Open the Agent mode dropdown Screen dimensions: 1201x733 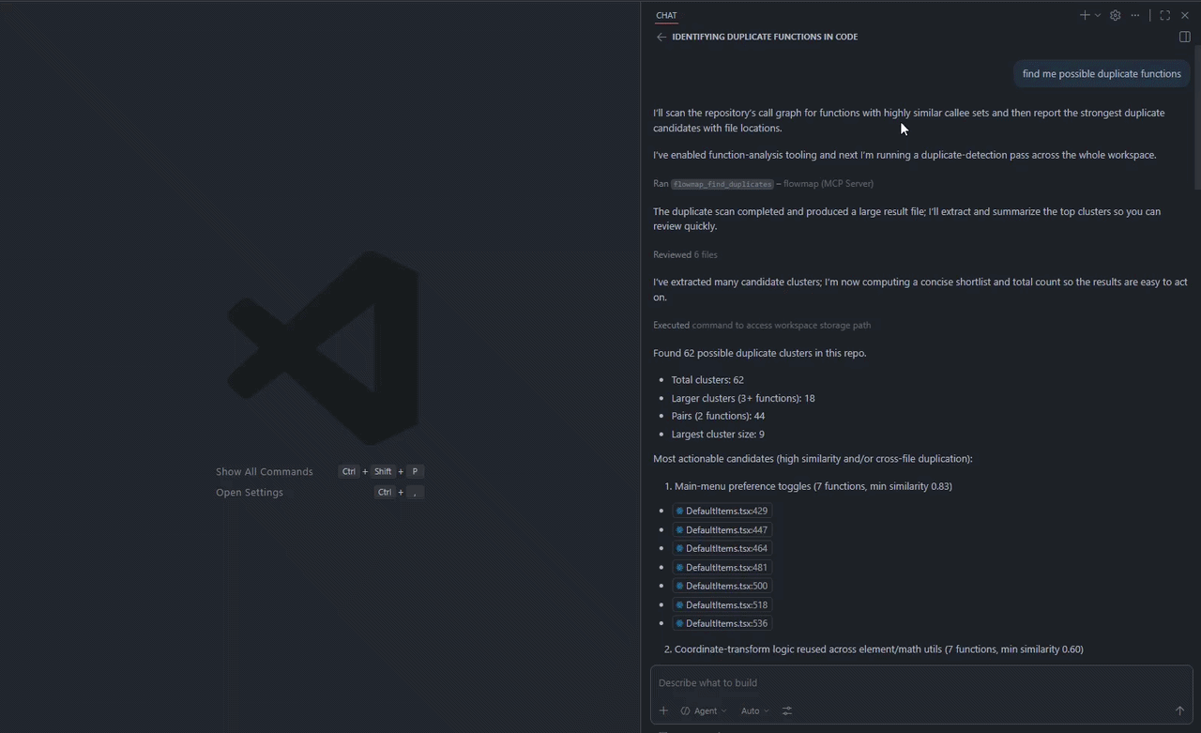tap(704, 710)
